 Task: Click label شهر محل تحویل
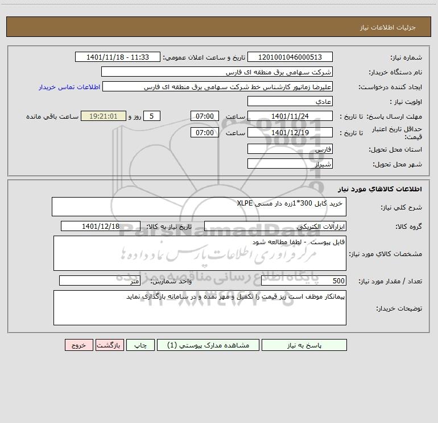point(397,165)
